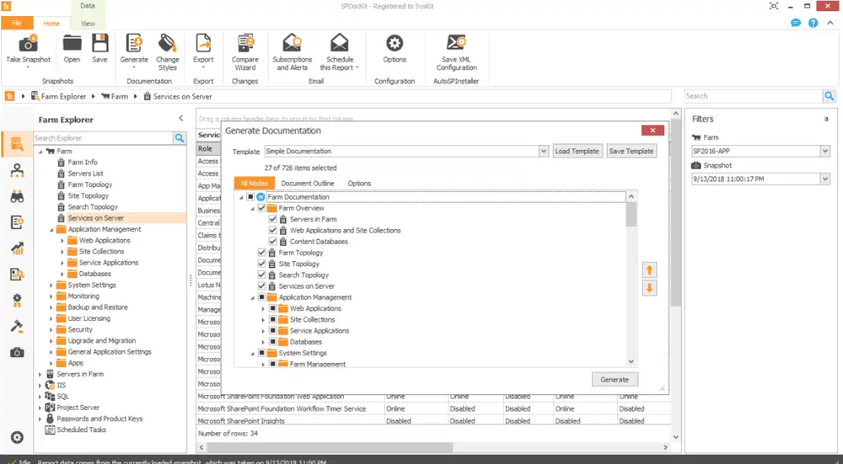Screen dimensions: 843x464
Task: Click the blue help question mark icon
Action: 813,23
